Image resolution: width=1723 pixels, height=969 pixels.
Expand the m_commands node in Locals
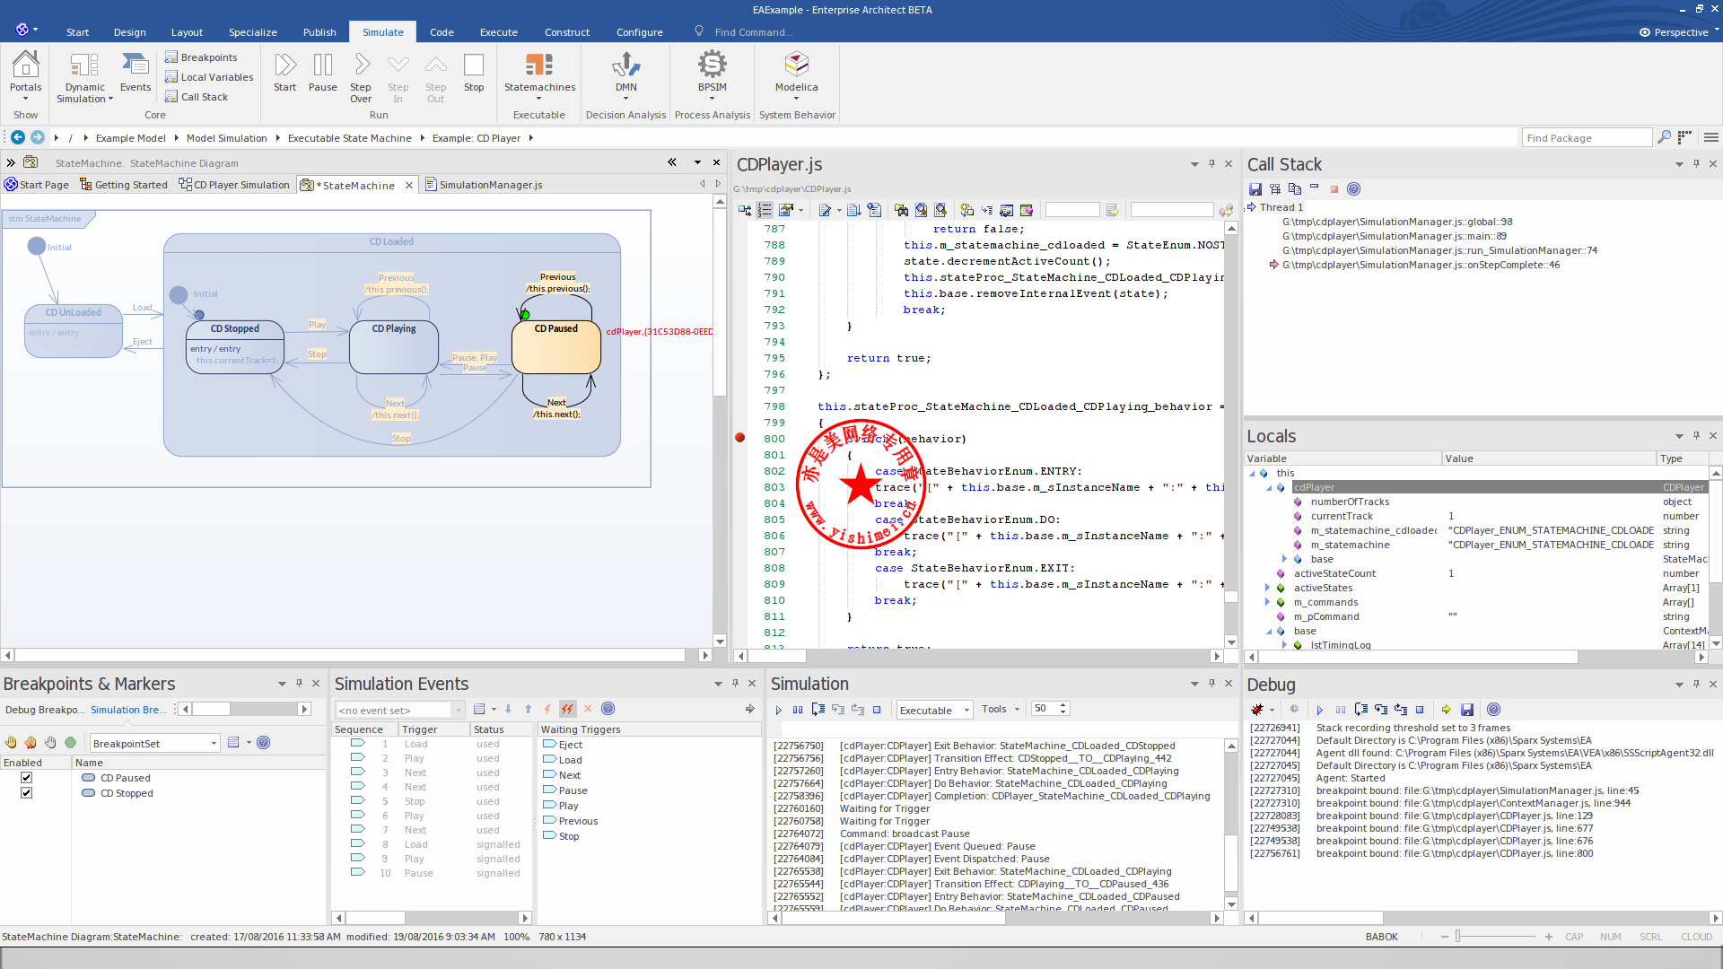pos(1268,602)
